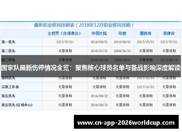Screen dimensions: 182x132
Task: Select the 印度 column header
Action: click(x=122, y=33)
